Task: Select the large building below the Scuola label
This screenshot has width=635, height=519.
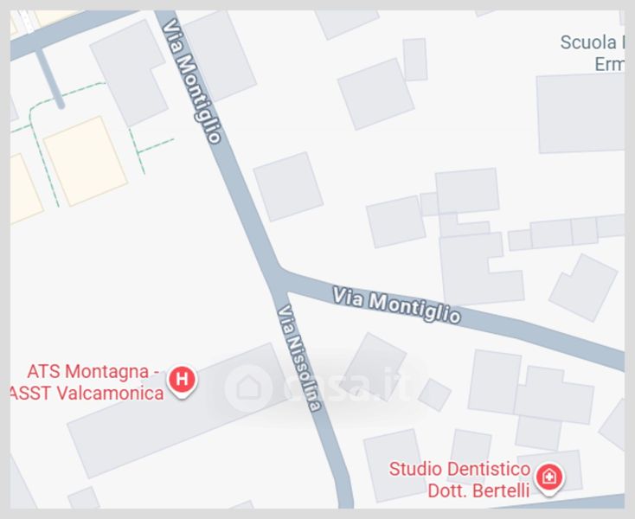Action: pyautogui.click(x=580, y=114)
